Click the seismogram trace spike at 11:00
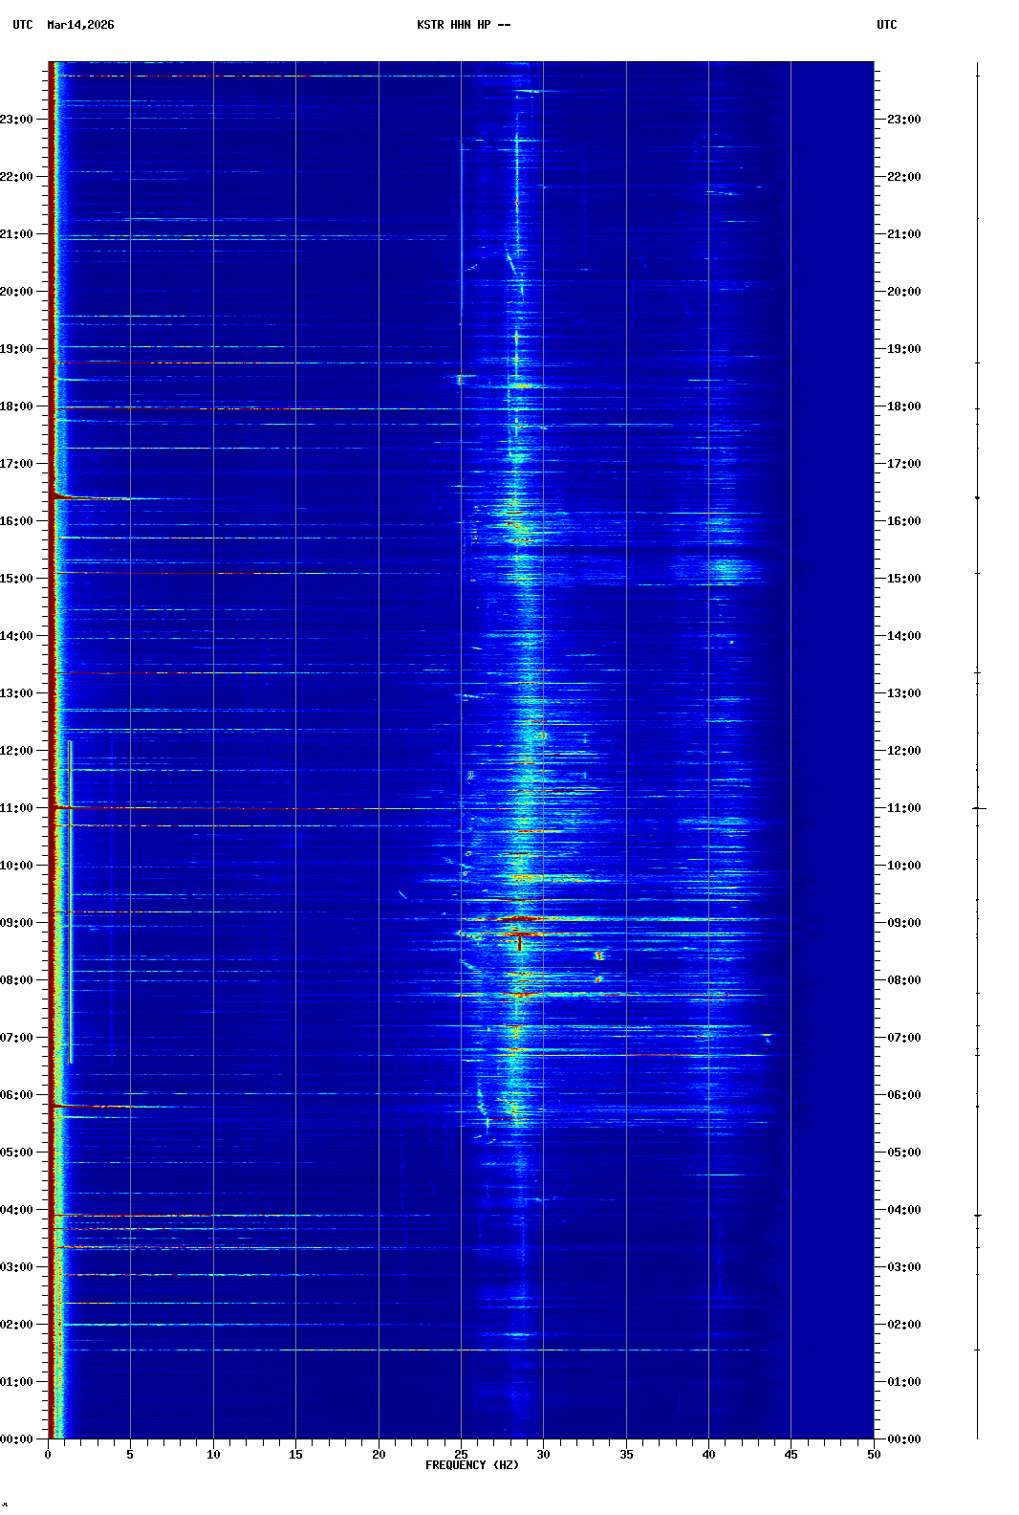Viewport: 1019px width, 1515px height. pyautogui.click(x=979, y=808)
